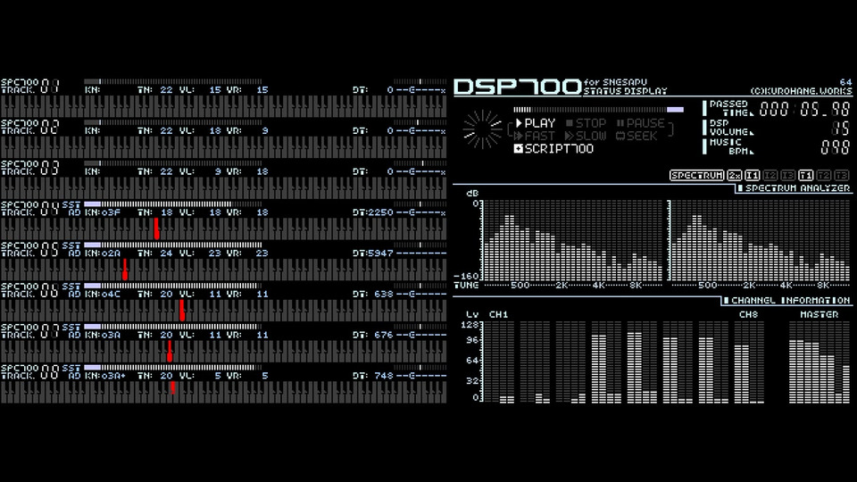Toggle the T3 option
Viewport: 857px width, 482px height.
[x=842, y=176]
